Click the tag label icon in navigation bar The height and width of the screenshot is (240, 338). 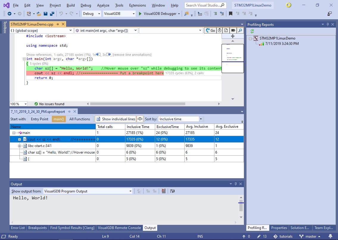click(x=233, y=31)
